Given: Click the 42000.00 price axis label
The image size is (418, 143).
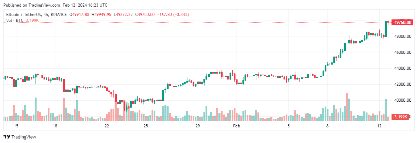Looking at the screenshot, I should 402,84.
